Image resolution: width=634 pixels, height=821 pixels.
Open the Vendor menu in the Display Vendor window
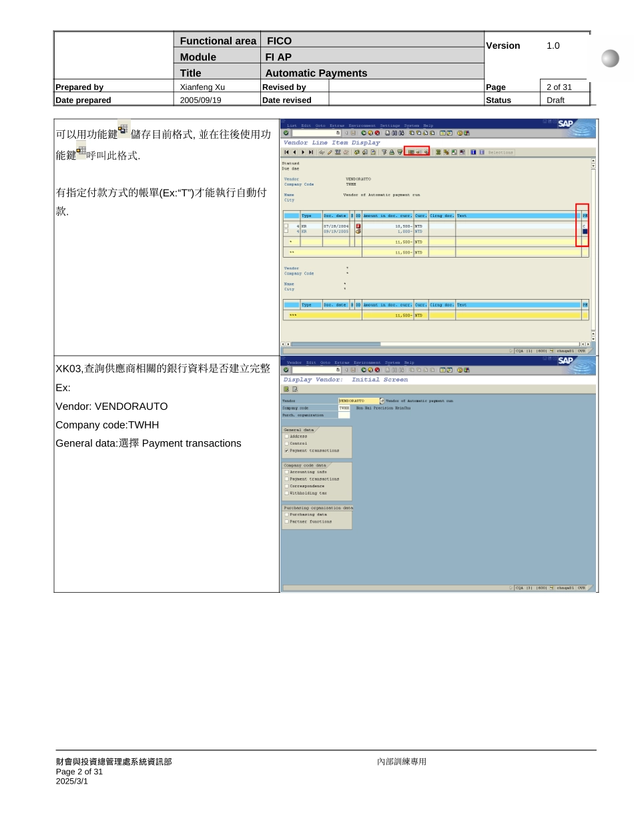[294, 362]
